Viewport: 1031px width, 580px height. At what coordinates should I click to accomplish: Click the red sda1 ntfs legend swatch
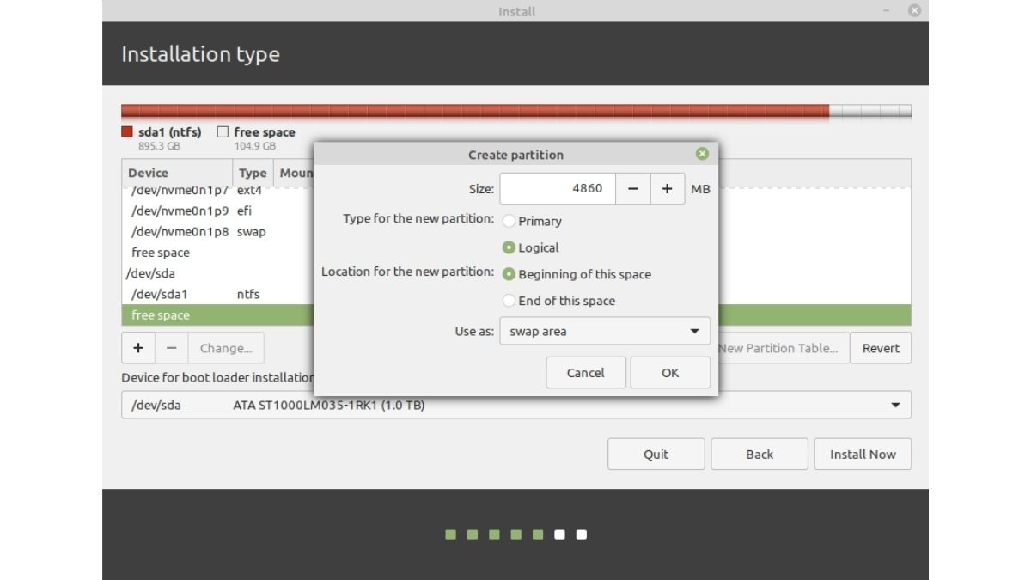tap(125, 131)
